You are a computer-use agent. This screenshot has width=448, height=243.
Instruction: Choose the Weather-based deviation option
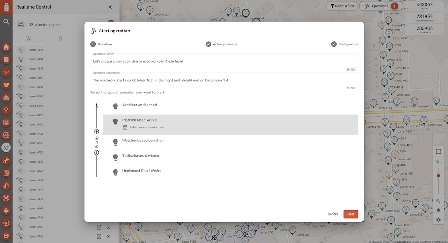click(x=143, y=141)
